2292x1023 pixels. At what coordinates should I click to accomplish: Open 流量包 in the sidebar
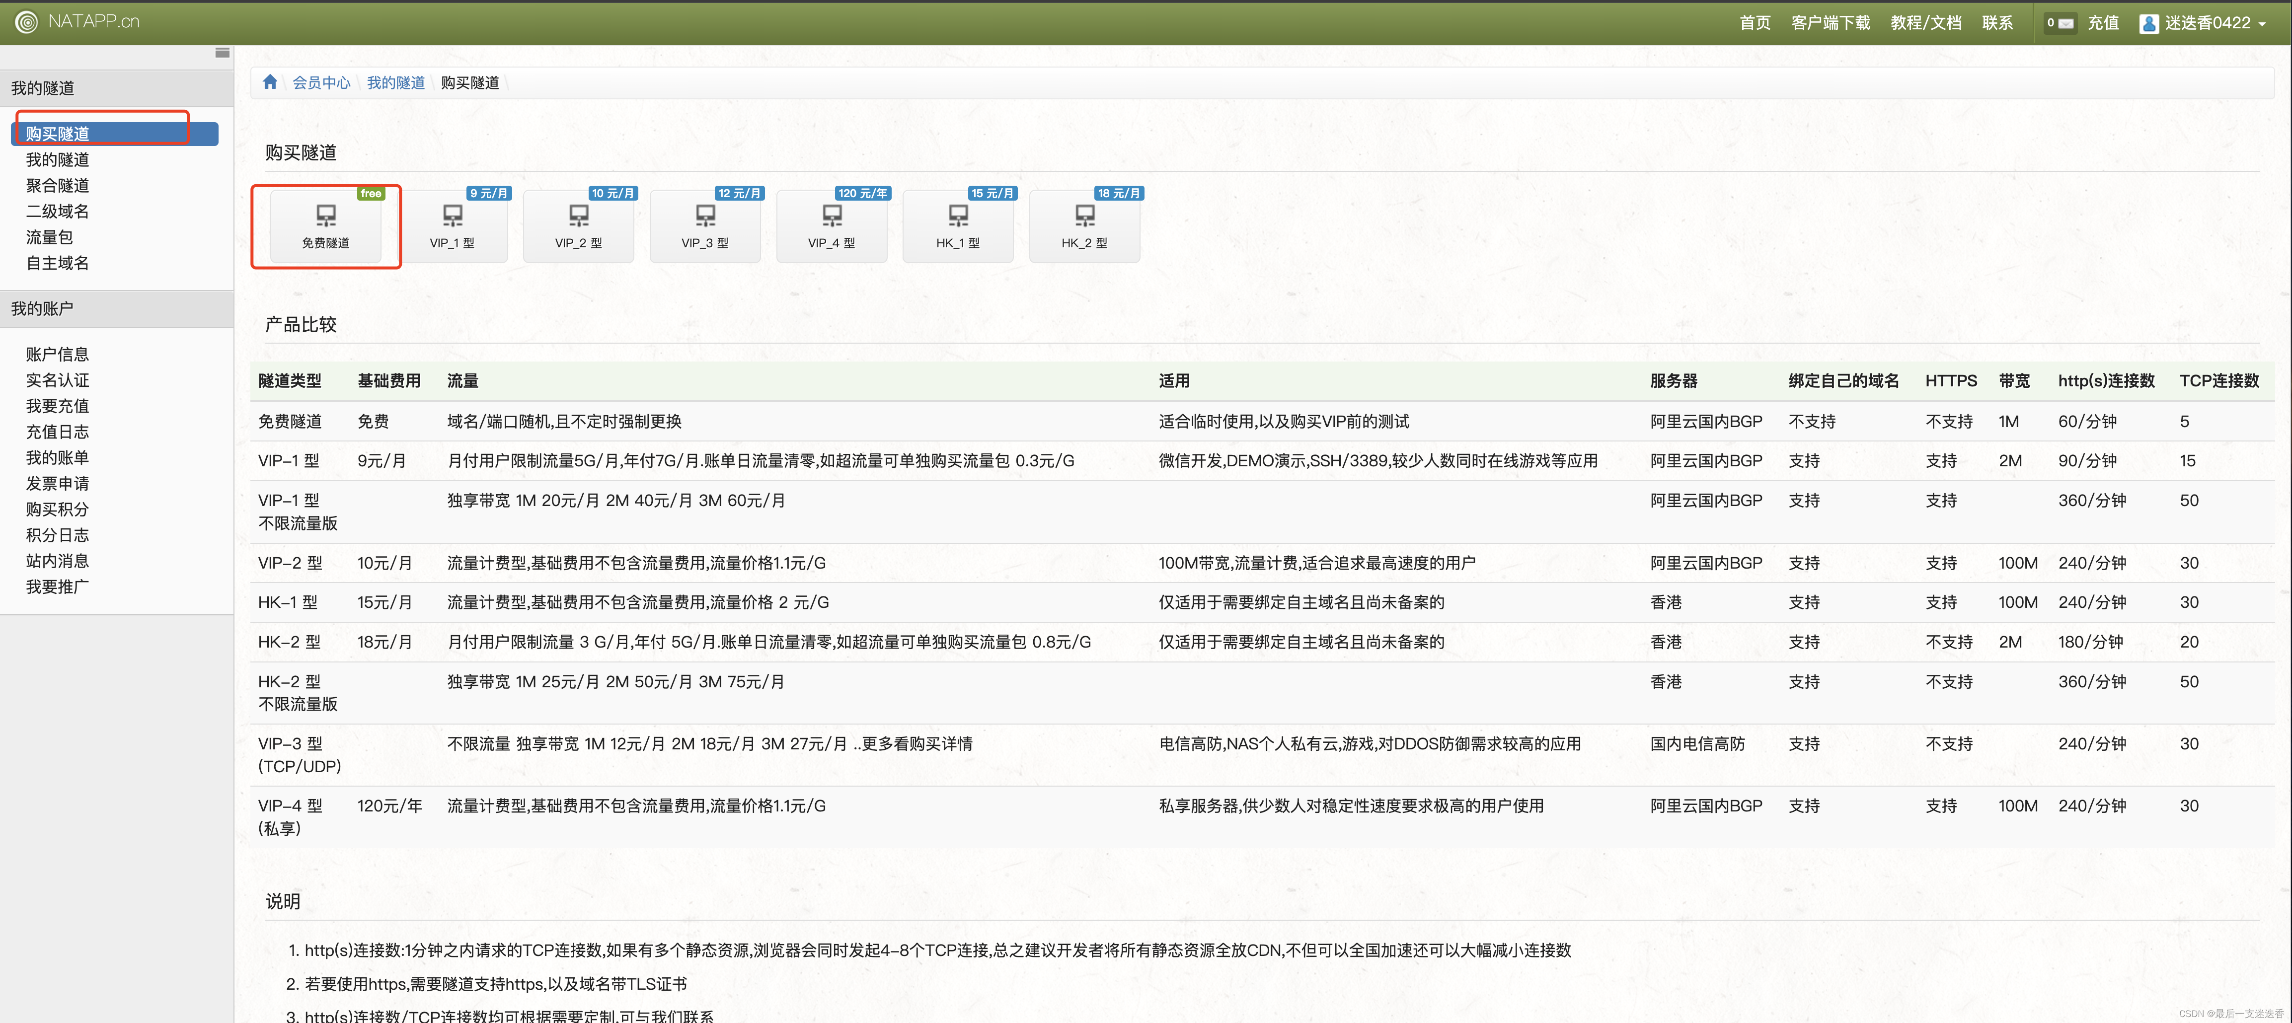[49, 236]
